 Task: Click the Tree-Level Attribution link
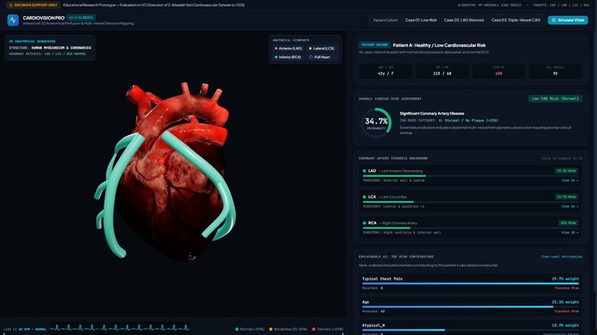pos(561,257)
